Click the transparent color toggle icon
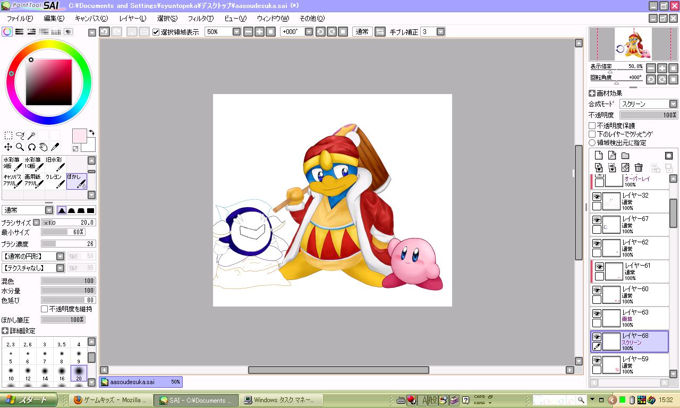The height and width of the screenshot is (408, 680). tap(75, 149)
